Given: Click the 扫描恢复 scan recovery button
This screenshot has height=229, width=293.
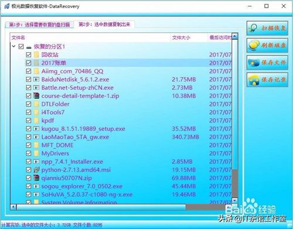Looking at the screenshot, I should [267, 28].
